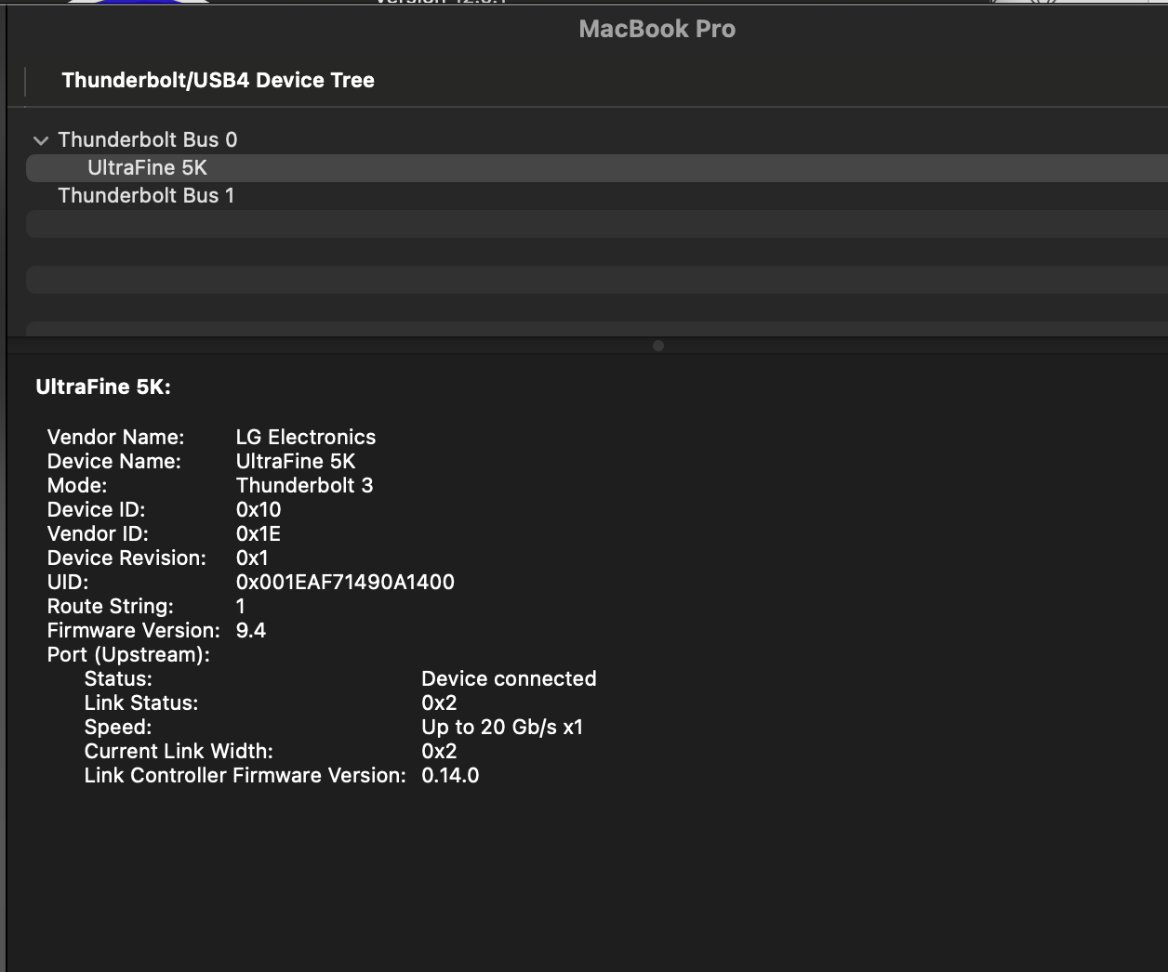Click the Route String value 1
The image size is (1168, 972).
(x=241, y=606)
